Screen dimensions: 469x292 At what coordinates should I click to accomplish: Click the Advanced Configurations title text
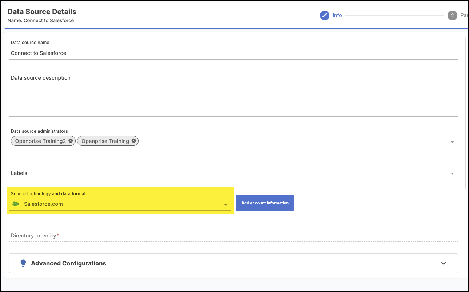point(68,263)
